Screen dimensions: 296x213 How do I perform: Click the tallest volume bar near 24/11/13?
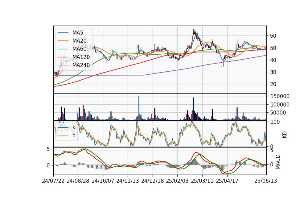point(139,108)
